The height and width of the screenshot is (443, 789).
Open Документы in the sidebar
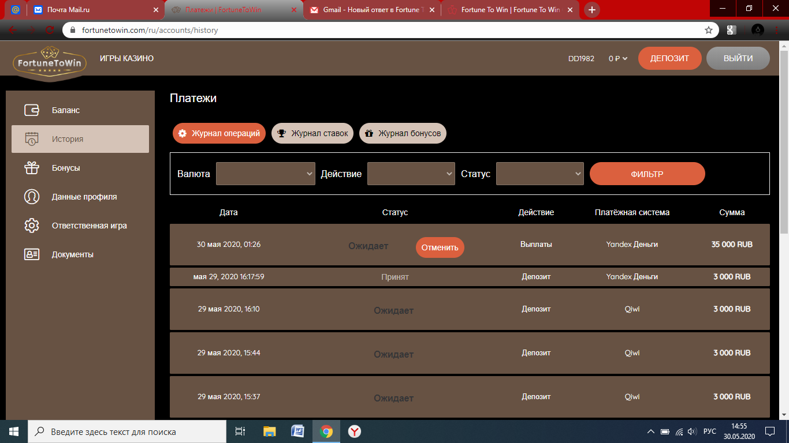80,254
